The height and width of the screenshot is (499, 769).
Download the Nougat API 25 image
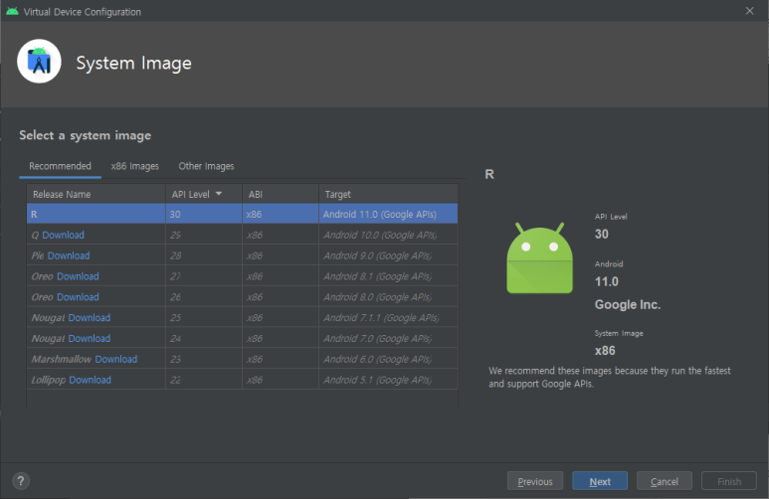coord(90,318)
